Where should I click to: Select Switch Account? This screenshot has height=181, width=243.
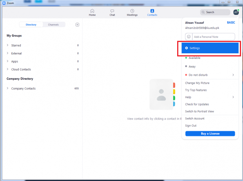pyautogui.click(x=195, y=119)
